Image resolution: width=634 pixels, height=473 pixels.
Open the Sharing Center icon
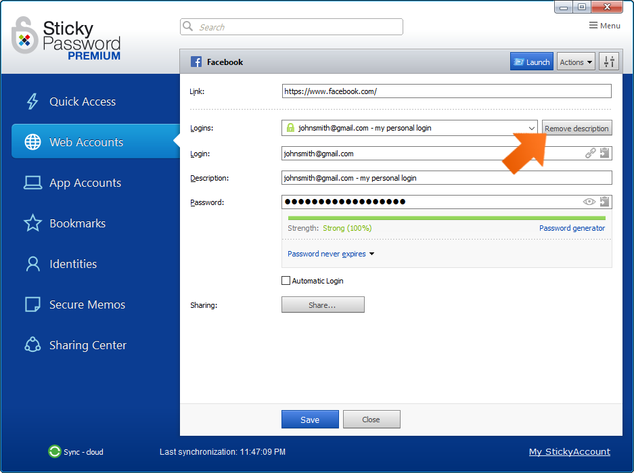(x=32, y=345)
